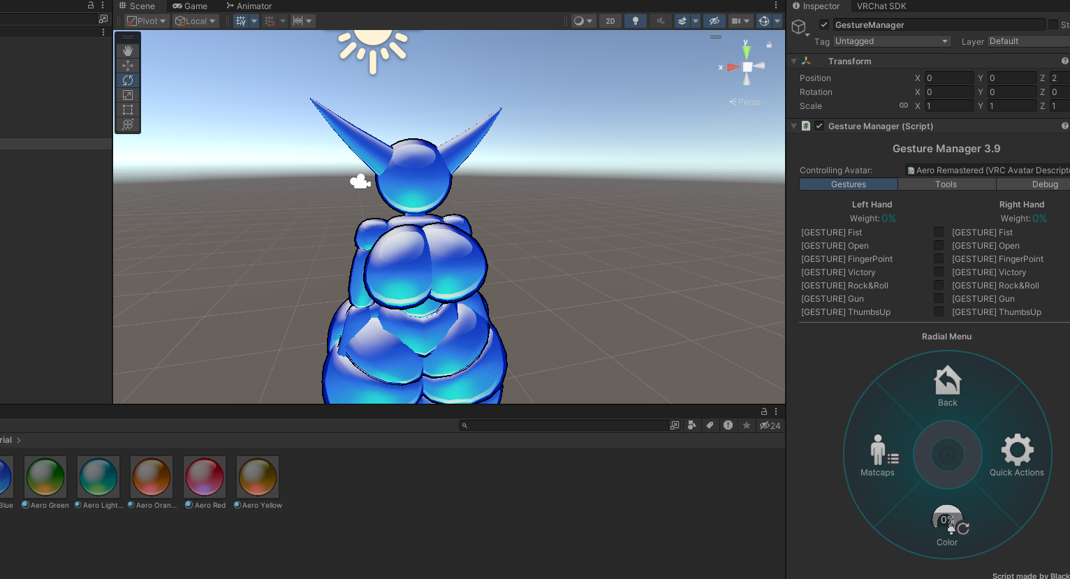The image size is (1070, 579).
Task: Search by label tag icon
Action: coord(710,425)
